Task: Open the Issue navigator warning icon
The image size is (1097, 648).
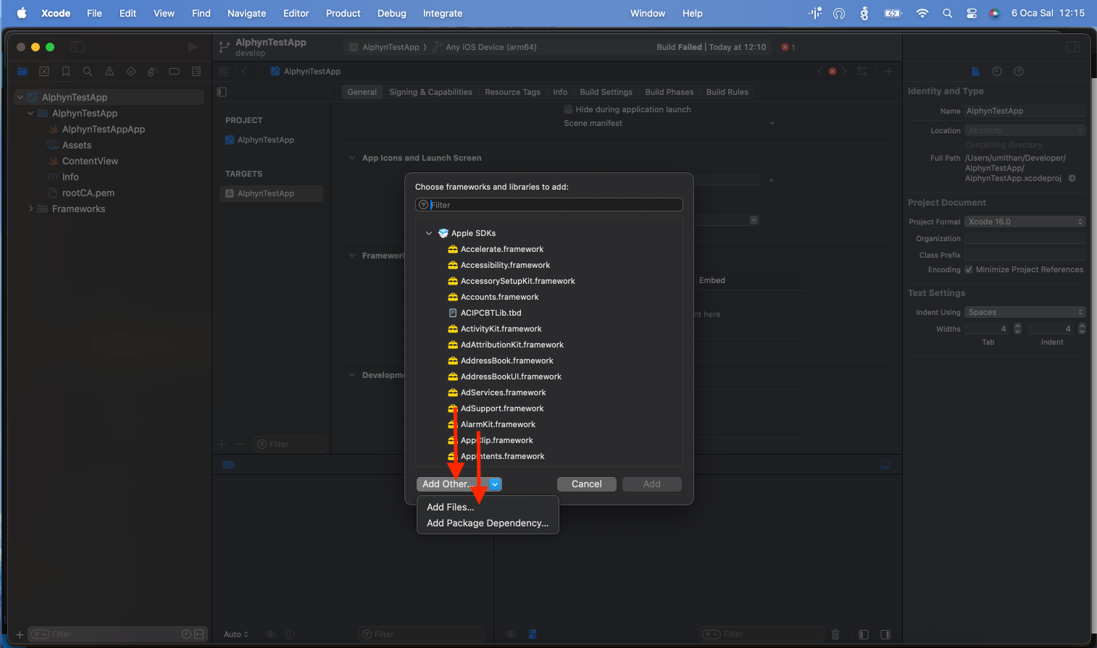Action: click(x=109, y=72)
